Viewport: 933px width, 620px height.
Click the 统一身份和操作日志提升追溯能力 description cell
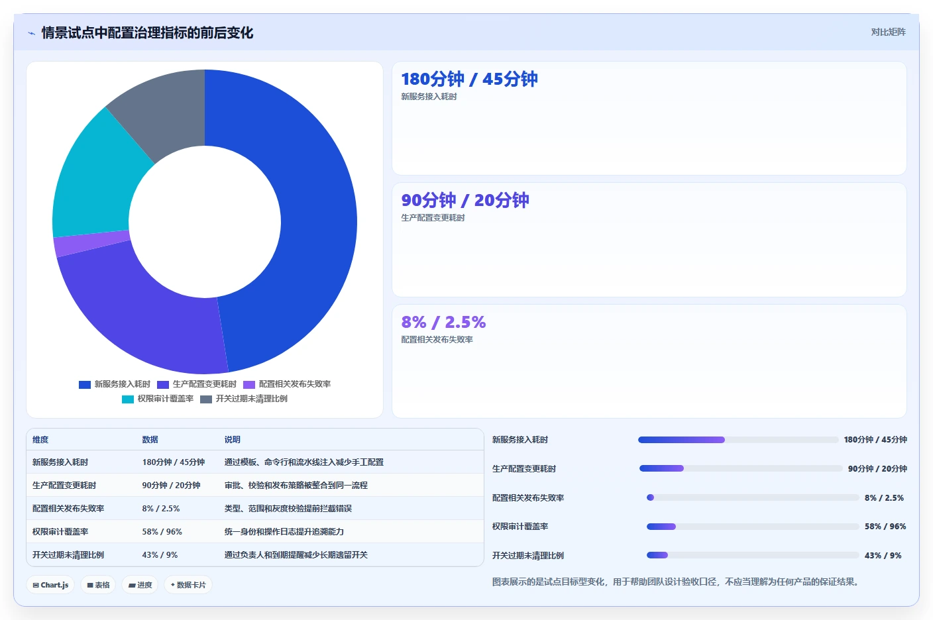(284, 532)
